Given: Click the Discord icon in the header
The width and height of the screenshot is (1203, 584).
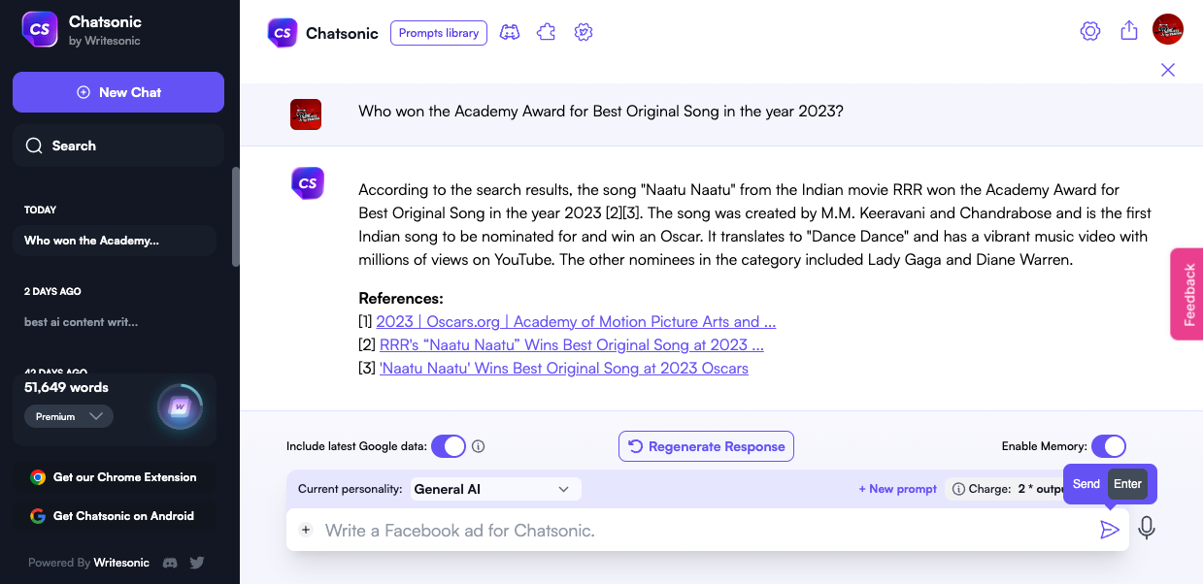Looking at the screenshot, I should pos(510,33).
